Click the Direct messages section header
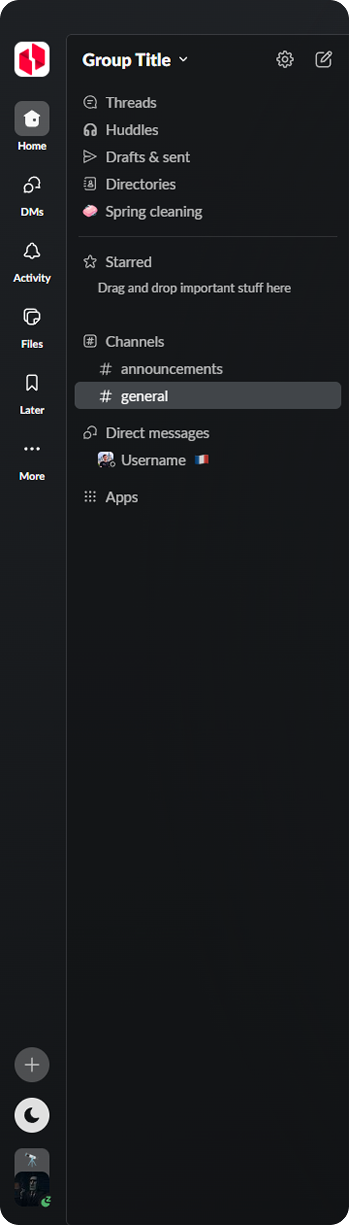The width and height of the screenshot is (349, 1225). 146,433
